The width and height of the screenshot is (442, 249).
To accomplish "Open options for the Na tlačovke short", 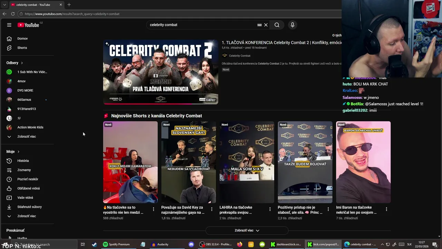I will pyautogui.click(x=153, y=209).
